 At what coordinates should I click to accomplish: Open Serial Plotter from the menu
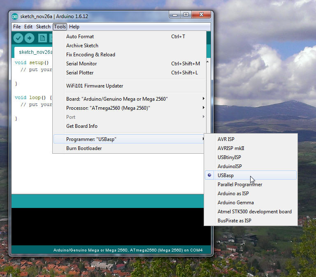pyautogui.click(x=80, y=73)
